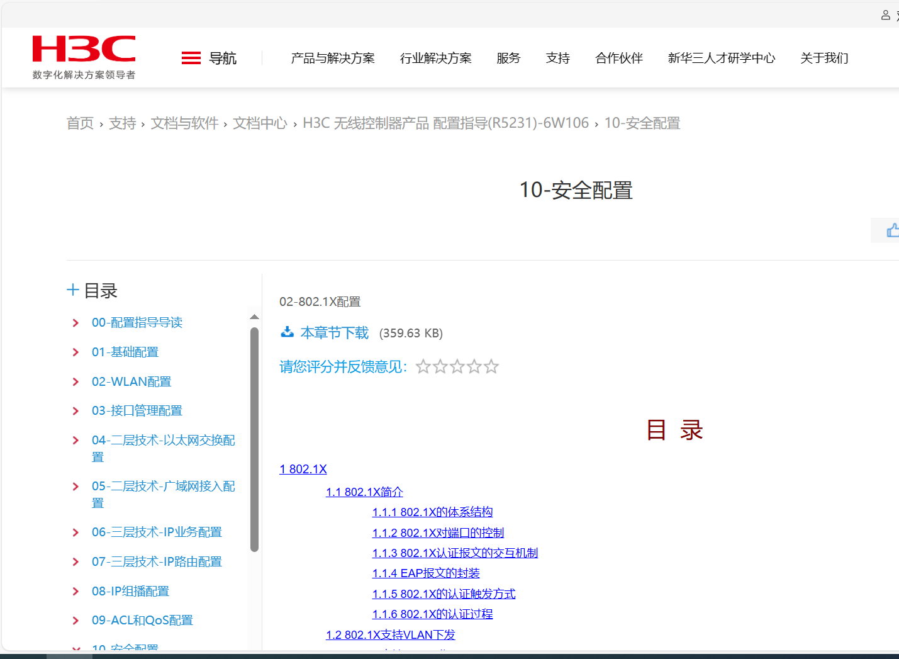Click the thumbs-up like icon
Screen dimensions: 899x659
tap(892, 230)
